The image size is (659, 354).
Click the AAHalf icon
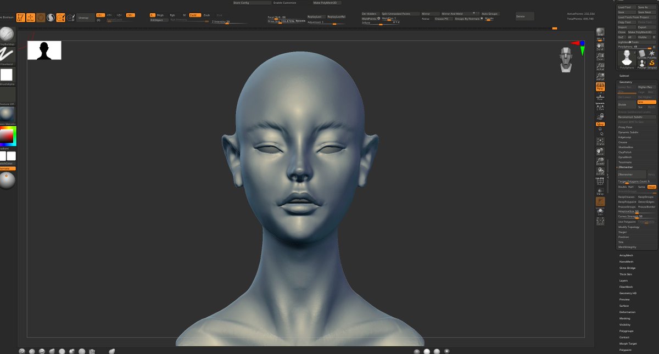click(600, 77)
